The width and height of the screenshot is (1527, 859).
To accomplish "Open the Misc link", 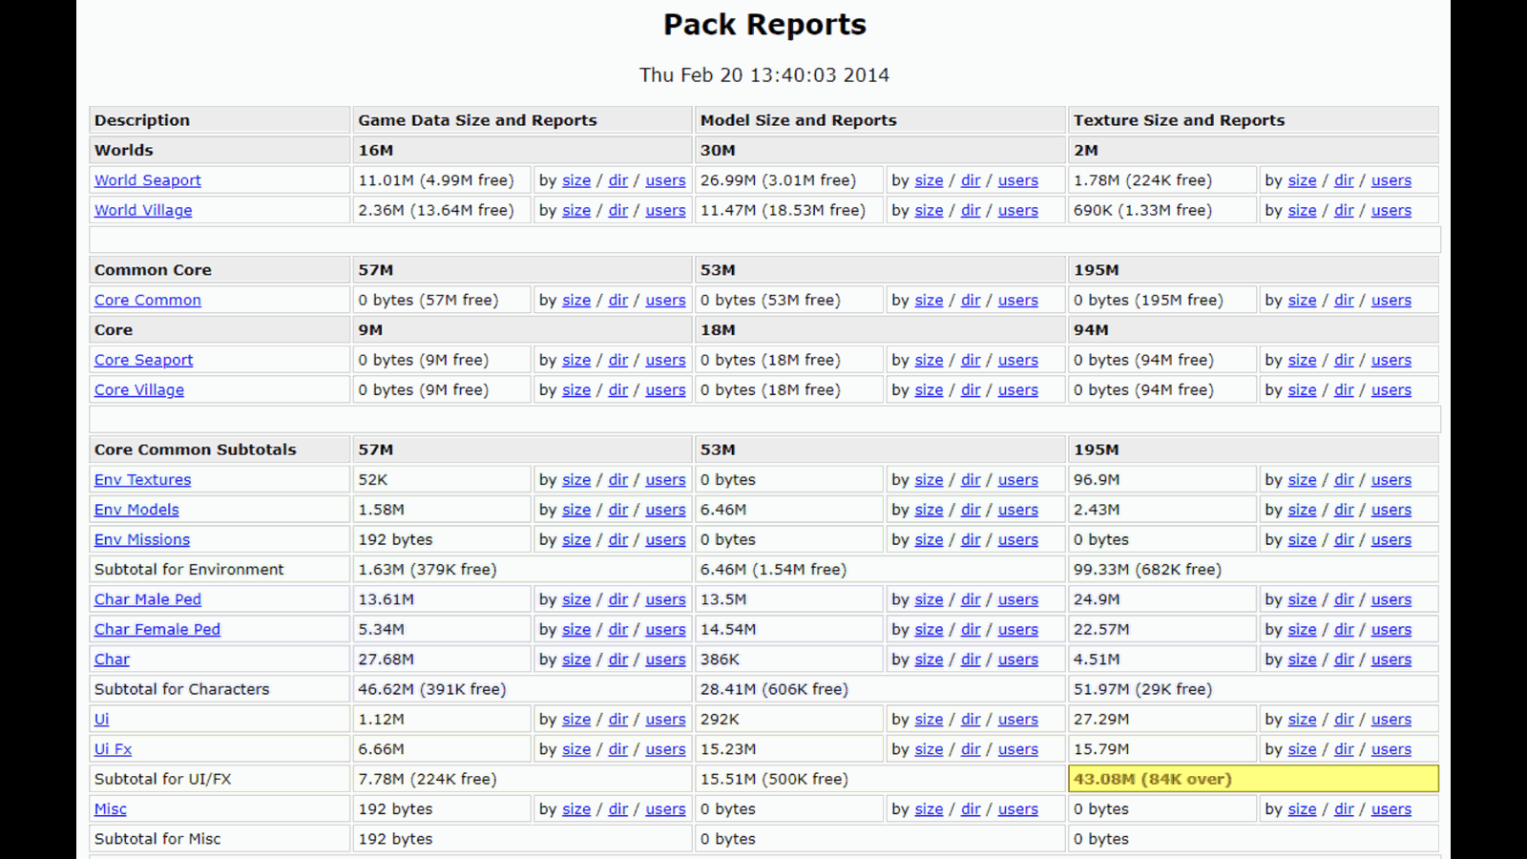I will point(111,808).
